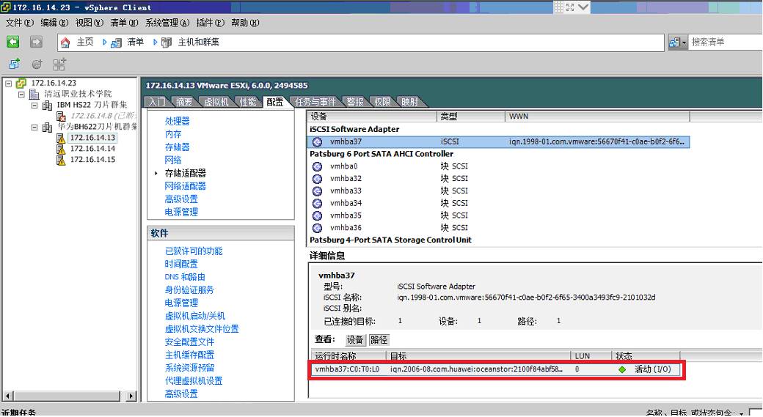Viewport: 763px width, 417px height.
Task: Open the 存储器 hardware link
Action: point(177,147)
